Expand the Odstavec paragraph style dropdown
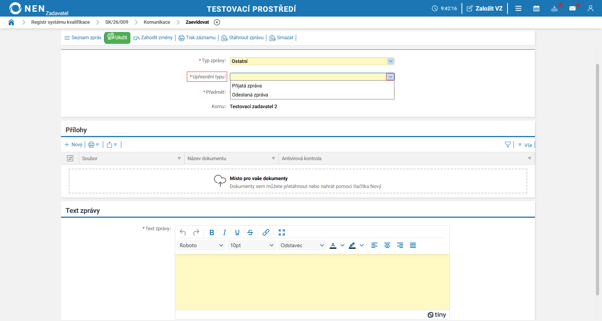 (x=302, y=245)
